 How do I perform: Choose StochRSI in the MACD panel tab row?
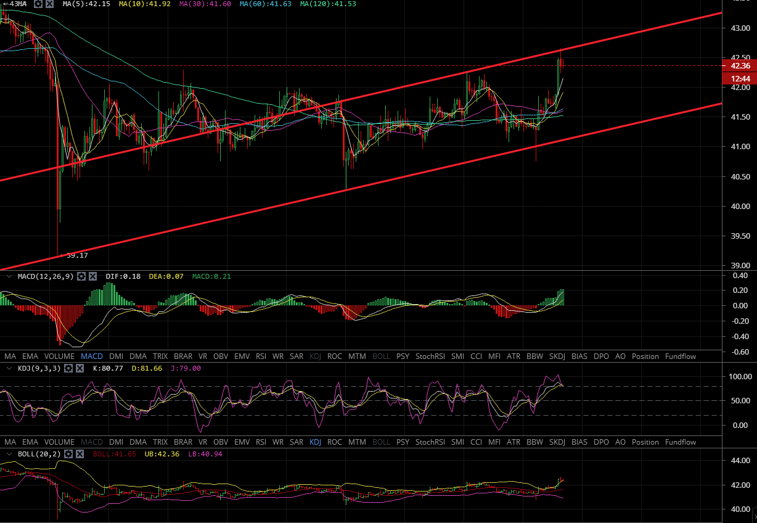[430, 356]
